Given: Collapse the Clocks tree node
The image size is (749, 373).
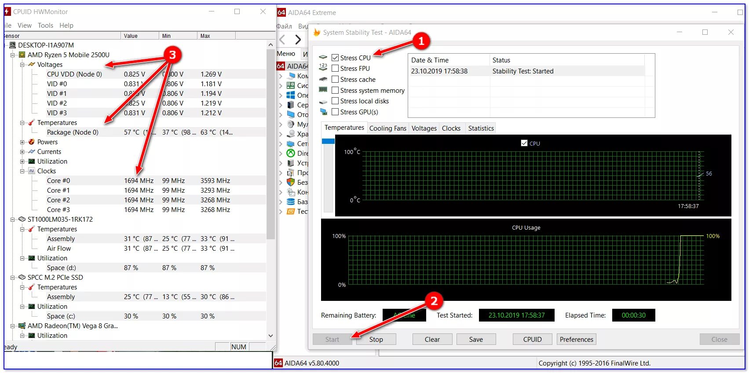Looking at the screenshot, I should [x=22, y=171].
